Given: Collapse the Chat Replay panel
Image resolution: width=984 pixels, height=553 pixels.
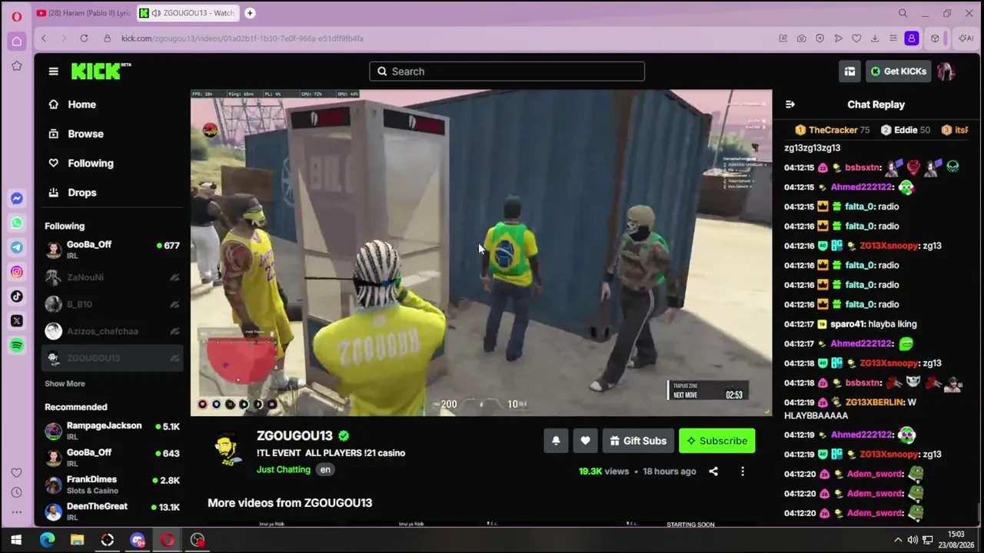Looking at the screenshot, I should [790, 104].
